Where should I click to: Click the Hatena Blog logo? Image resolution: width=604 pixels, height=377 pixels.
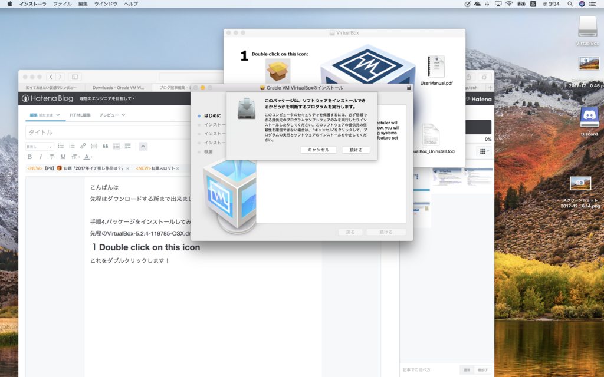pos(47,98)
